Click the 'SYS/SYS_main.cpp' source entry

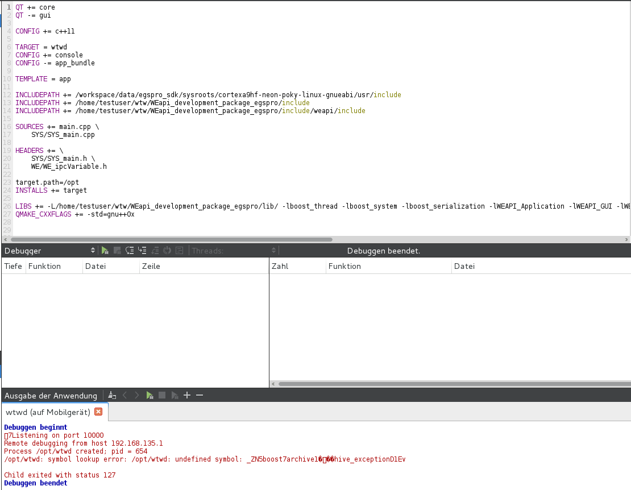click(x=63, y=134)
